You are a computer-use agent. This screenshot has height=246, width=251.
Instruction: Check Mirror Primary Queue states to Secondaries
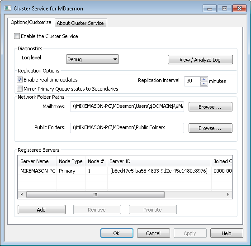click(19, 88)
